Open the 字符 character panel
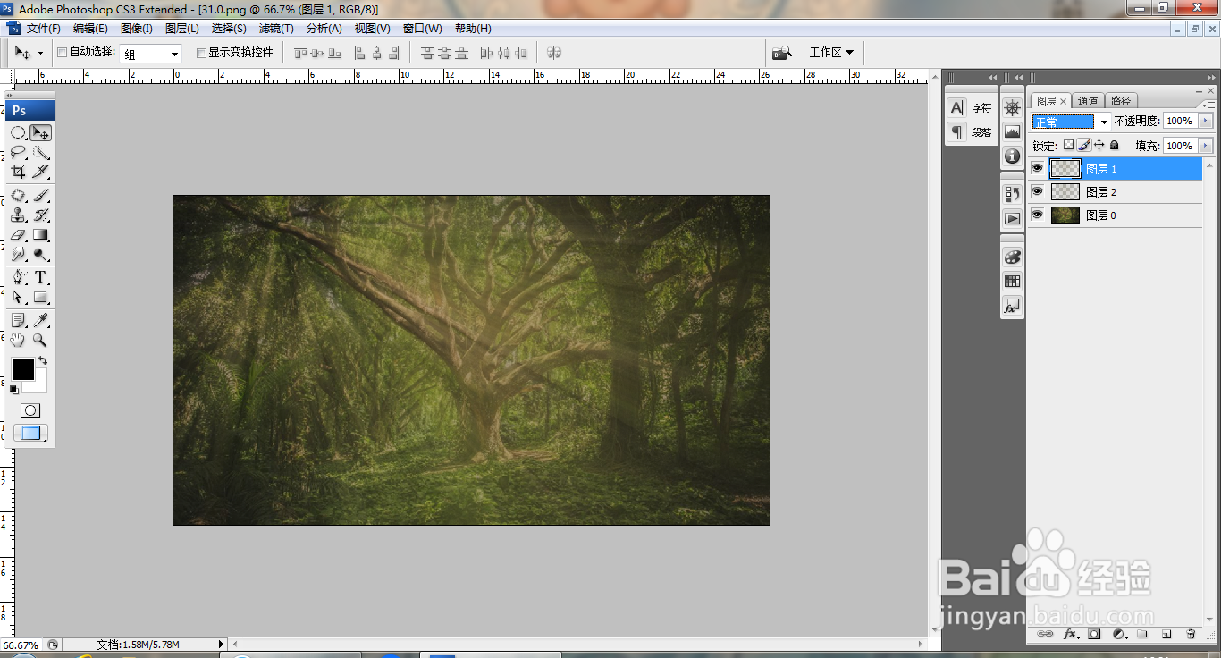1221x658 pixels. coord(971,108)
